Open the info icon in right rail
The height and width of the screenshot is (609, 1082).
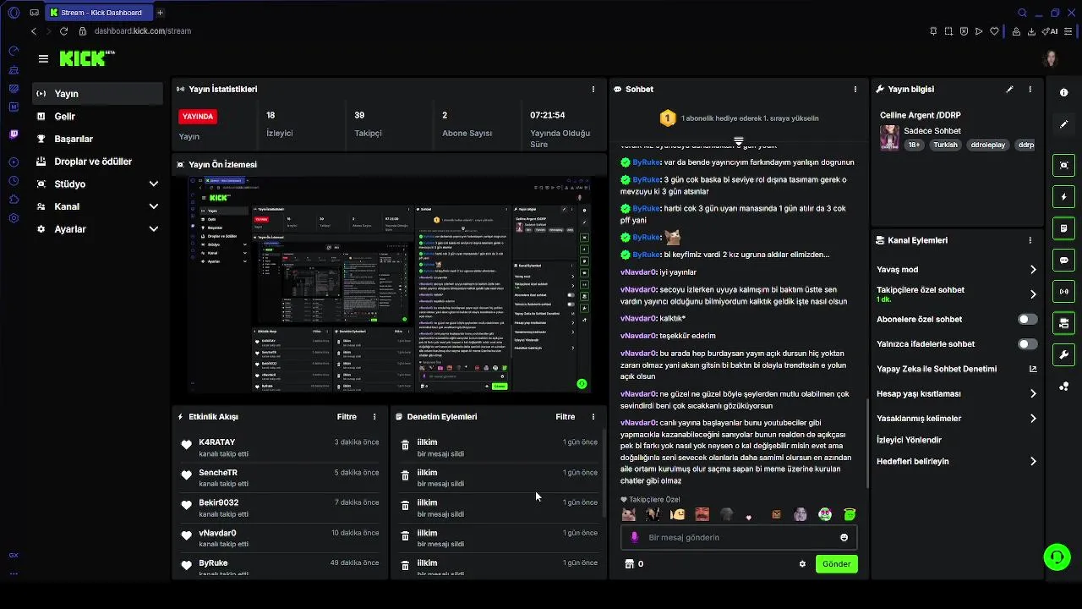tap(1064, 92)
